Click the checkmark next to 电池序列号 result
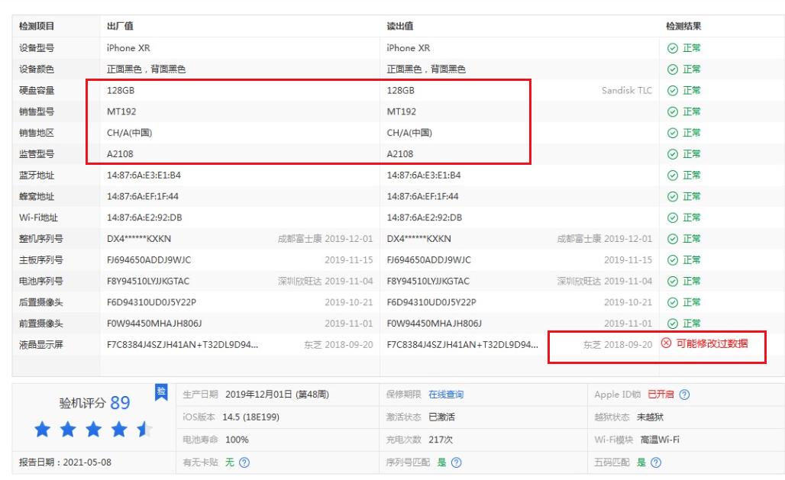The height and width of the screenshot is (480, 785). click(673, 281)
